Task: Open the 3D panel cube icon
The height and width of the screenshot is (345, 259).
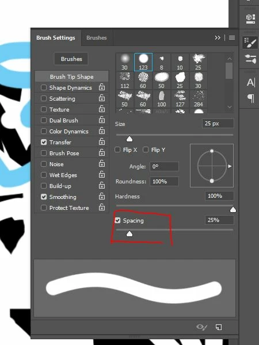Action: 250,19
